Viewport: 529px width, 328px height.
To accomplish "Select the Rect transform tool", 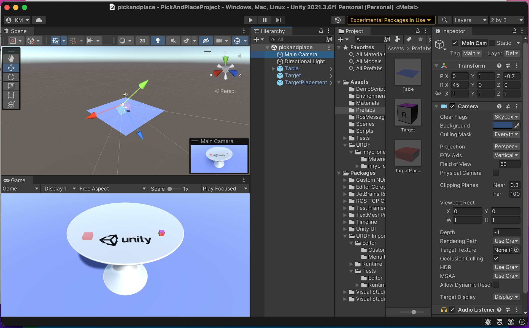I will pos(11,95).
